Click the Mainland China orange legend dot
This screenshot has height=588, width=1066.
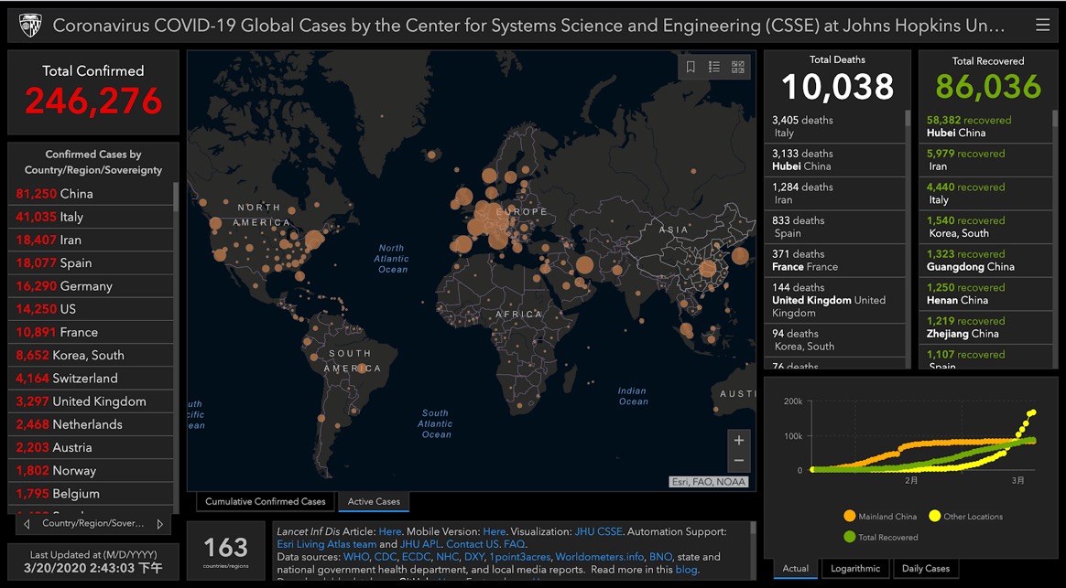[849, 516]
